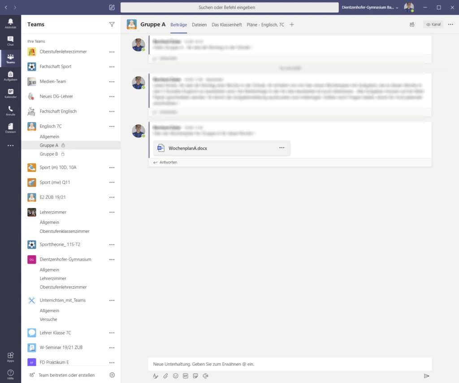Open more options for Fachschaft Sport team
459x383 pixels.
(112, 66)
